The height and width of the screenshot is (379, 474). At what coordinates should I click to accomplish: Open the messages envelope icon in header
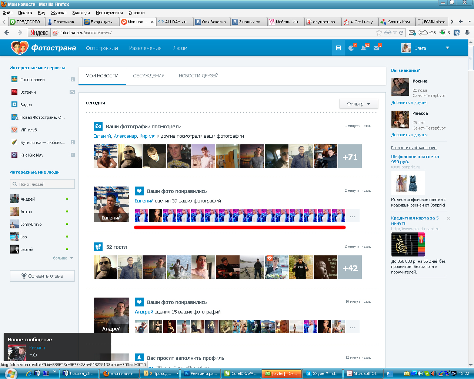377,48
